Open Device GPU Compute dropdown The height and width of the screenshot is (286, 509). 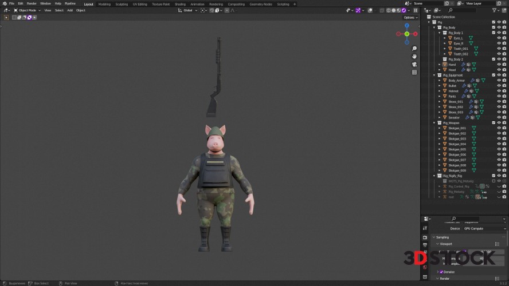pos(485,229)
